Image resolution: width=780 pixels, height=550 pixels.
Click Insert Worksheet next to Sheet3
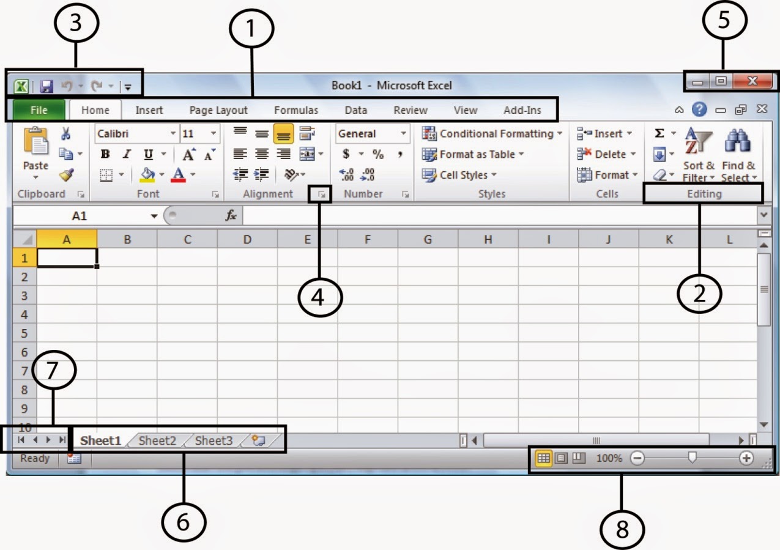pos(257,440)
